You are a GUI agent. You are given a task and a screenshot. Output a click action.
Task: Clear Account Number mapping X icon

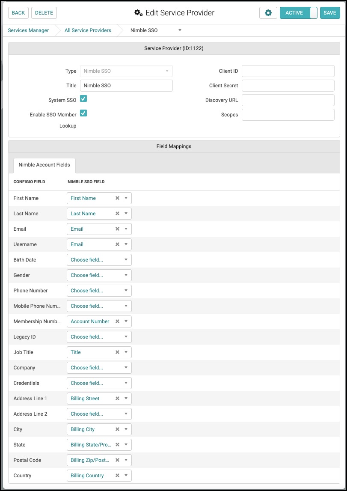117,321
